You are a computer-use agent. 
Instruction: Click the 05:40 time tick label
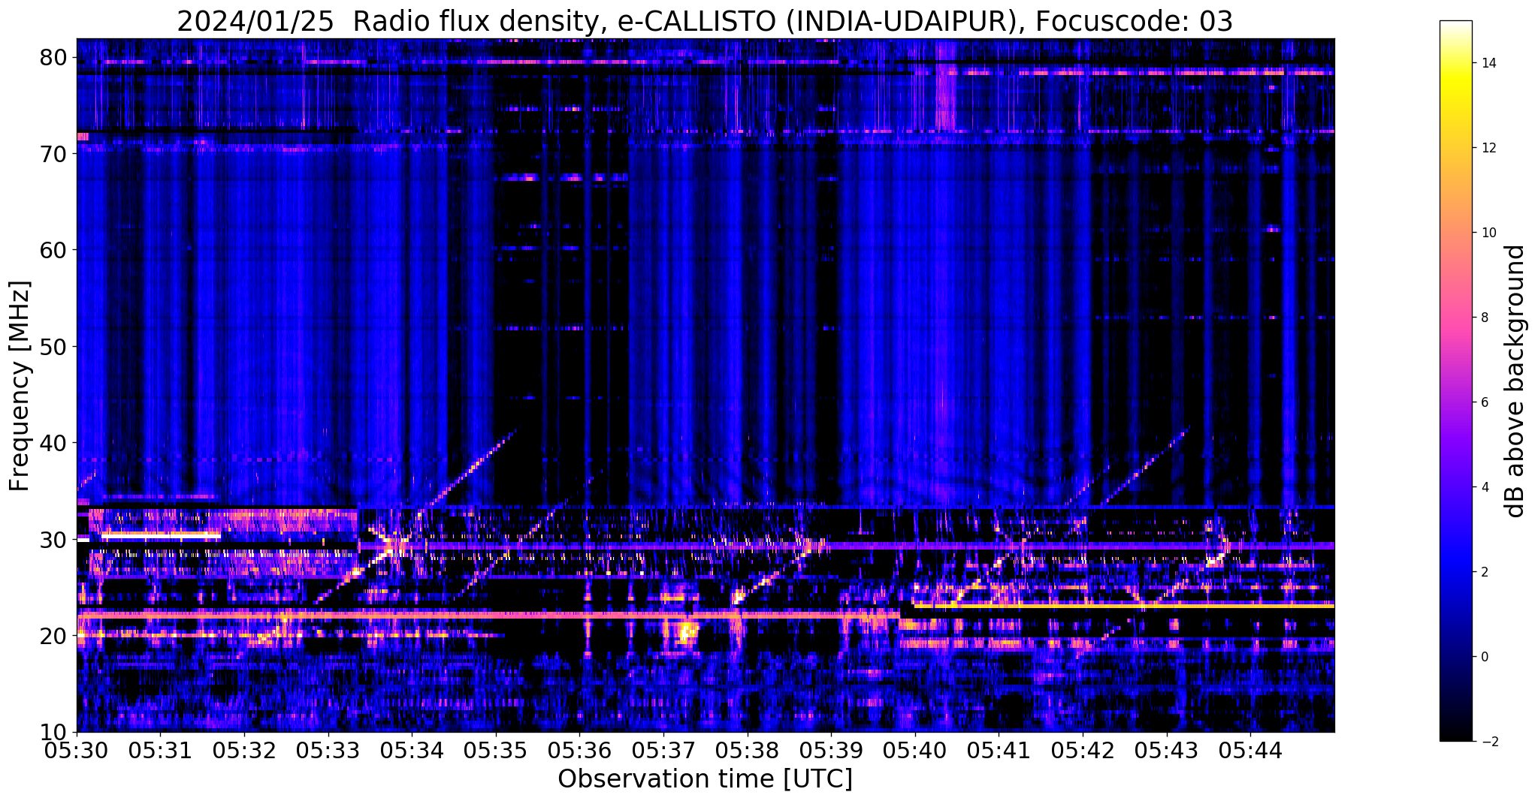[x=915, y=751]
